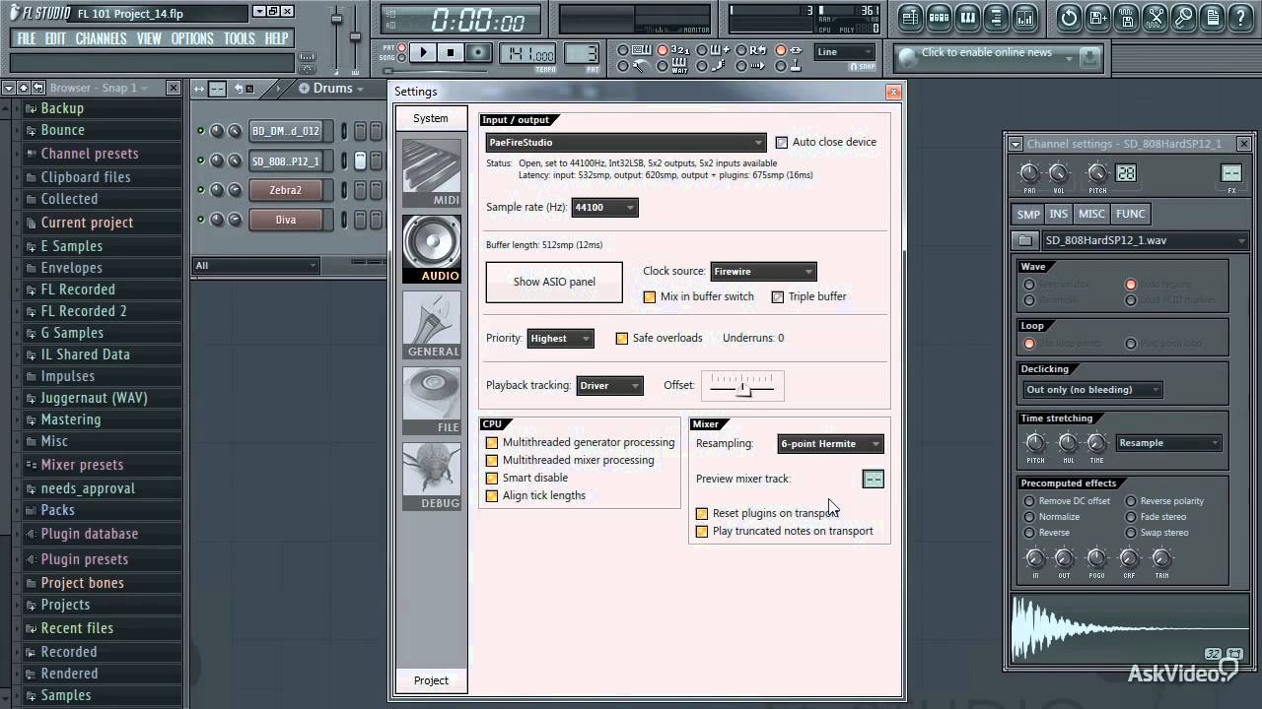The image size is (1262, 709).
Task: Open the playlist view icon
Action: click(910, 17)
